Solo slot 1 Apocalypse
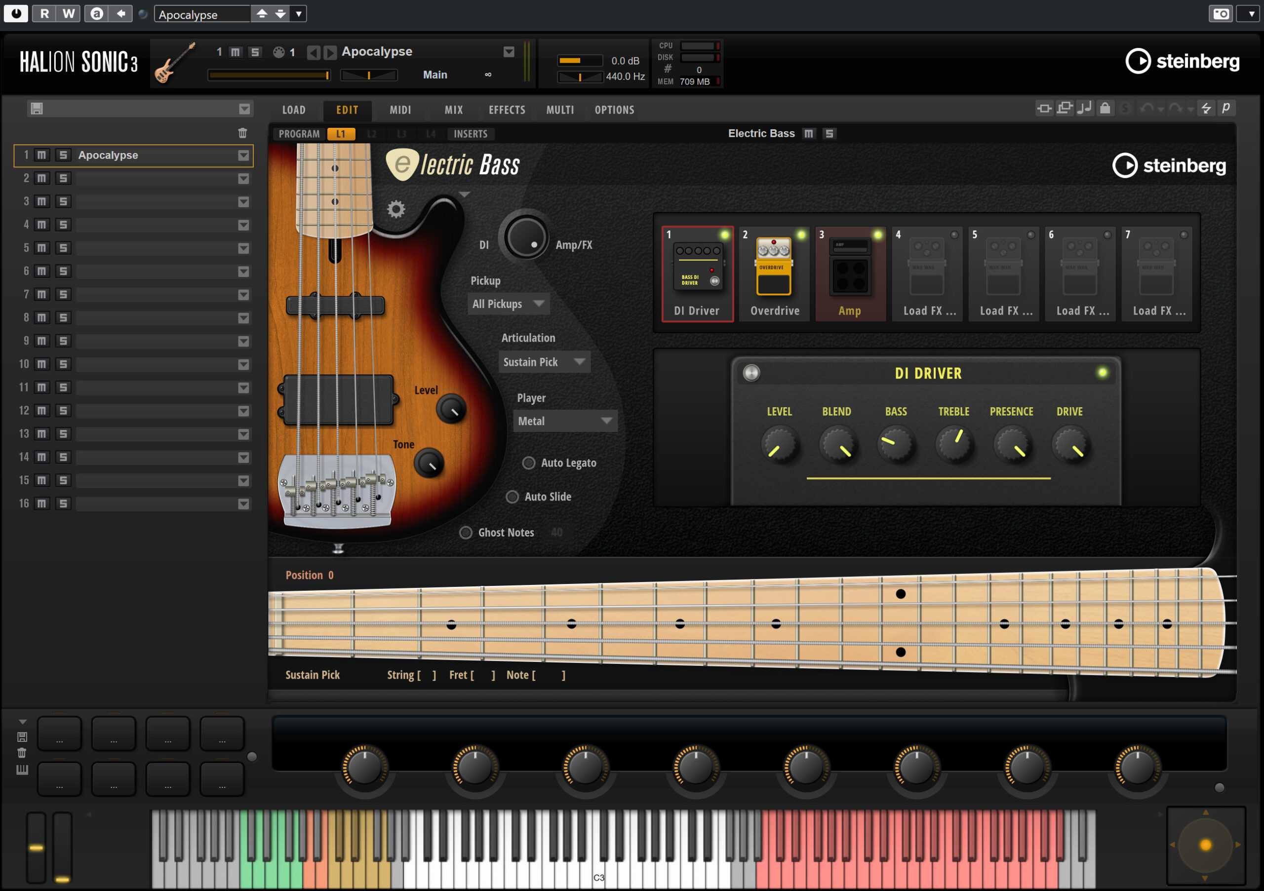The height and width of the screenshot is (891, 1264). click(x=63, y=155)
